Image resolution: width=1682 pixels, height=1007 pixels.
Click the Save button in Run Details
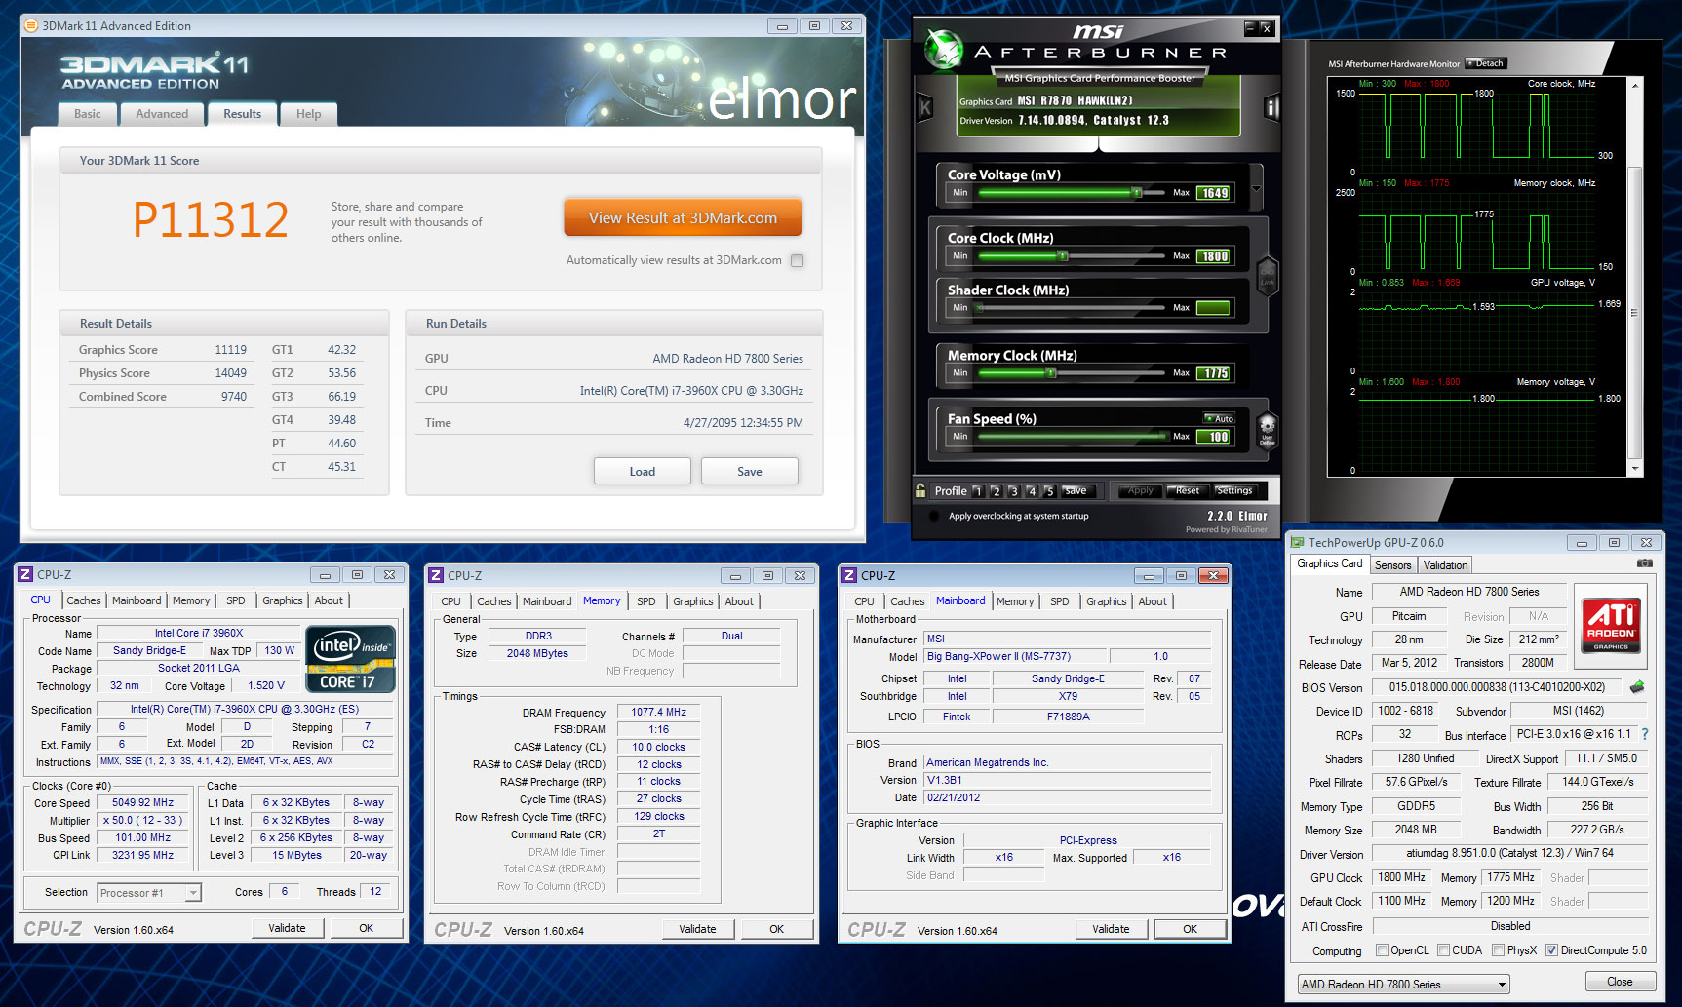[750, 472]
